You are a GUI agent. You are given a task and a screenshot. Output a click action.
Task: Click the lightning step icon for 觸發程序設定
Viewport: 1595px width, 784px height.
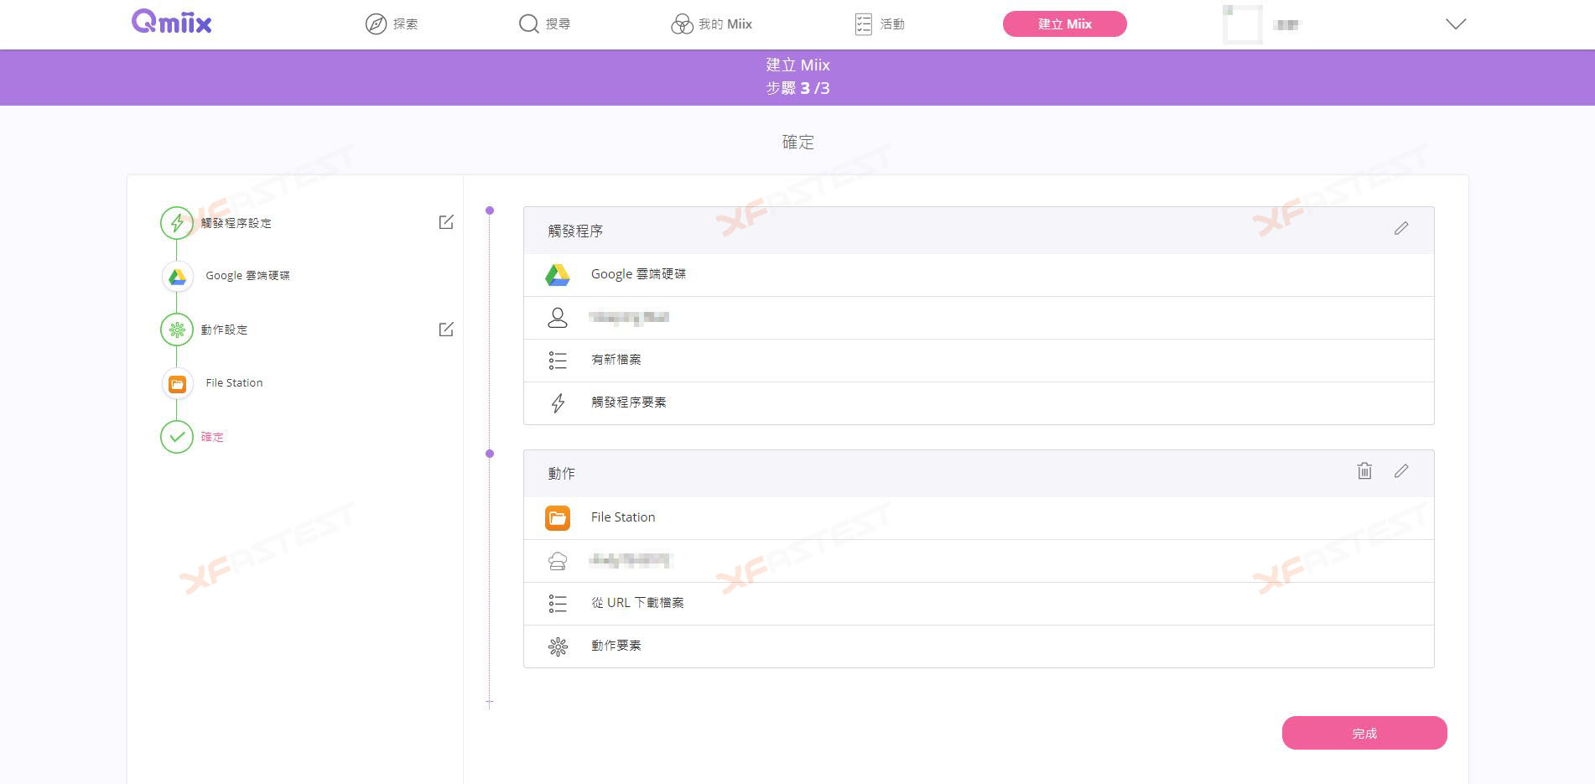[177, 223]
